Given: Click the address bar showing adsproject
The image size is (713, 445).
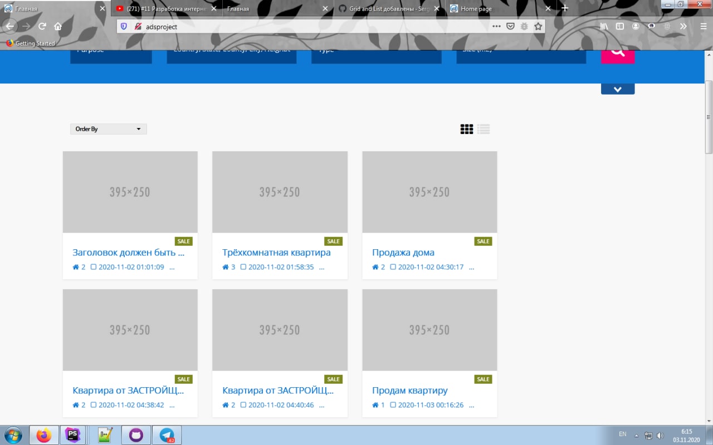Looking at the screenshot, I should (x=318, y=26).
